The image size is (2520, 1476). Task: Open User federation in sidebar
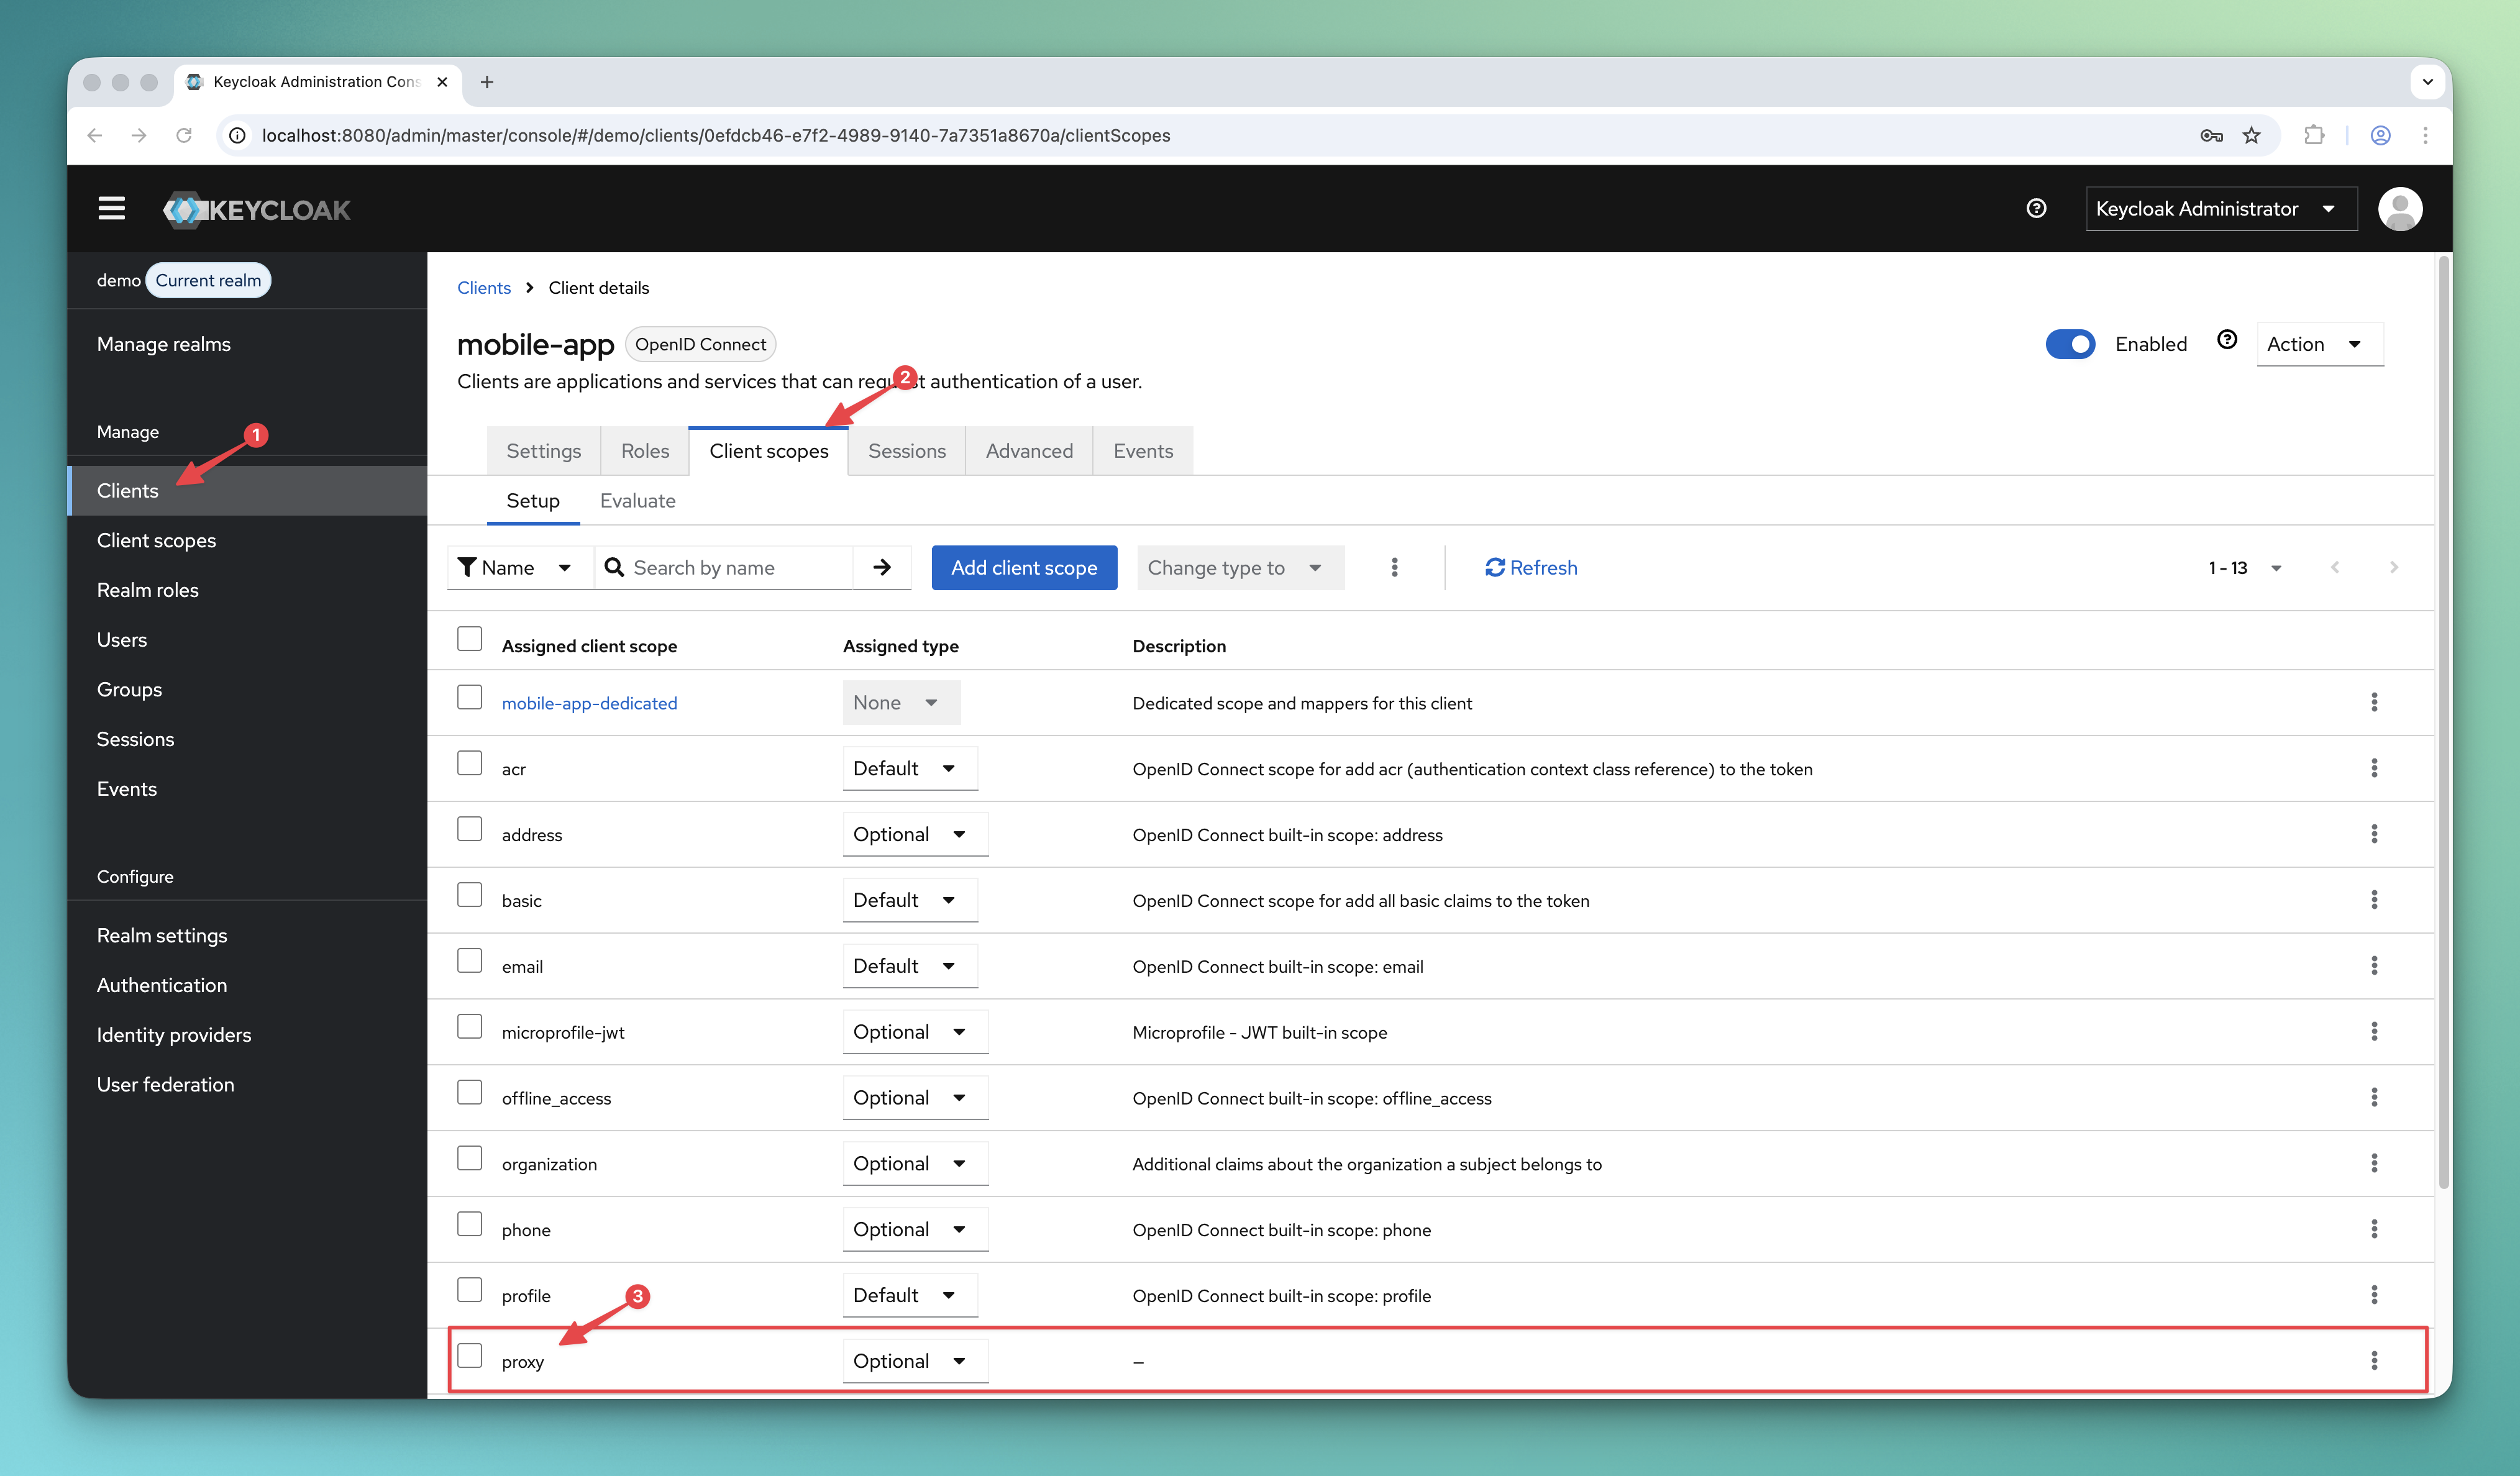point(165,1084)
